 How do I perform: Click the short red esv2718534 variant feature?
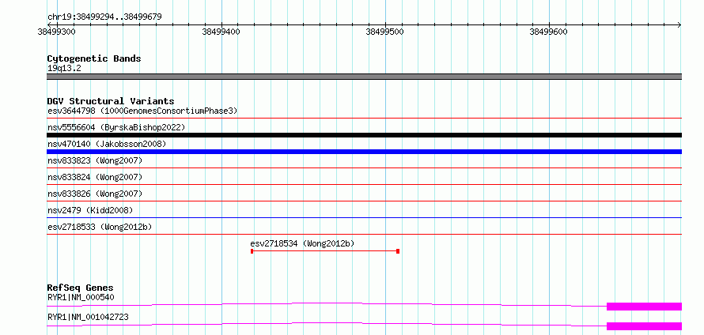325,251
